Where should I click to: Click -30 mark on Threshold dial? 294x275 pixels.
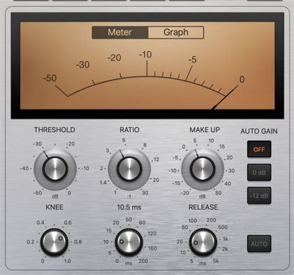(x=37, y=144)
